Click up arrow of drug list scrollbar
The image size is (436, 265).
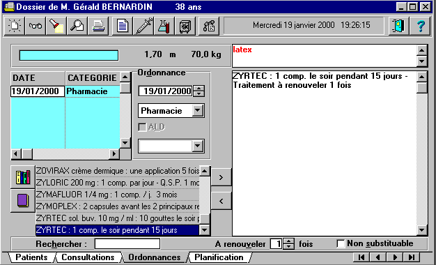pos(205,171)
